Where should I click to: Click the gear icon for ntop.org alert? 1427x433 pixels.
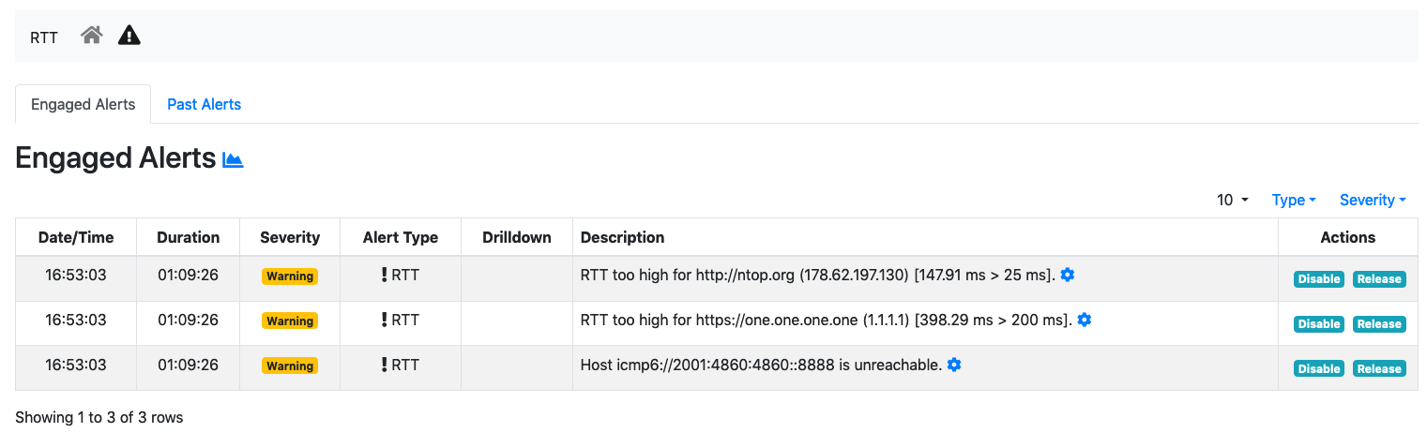pos(1067,275)
